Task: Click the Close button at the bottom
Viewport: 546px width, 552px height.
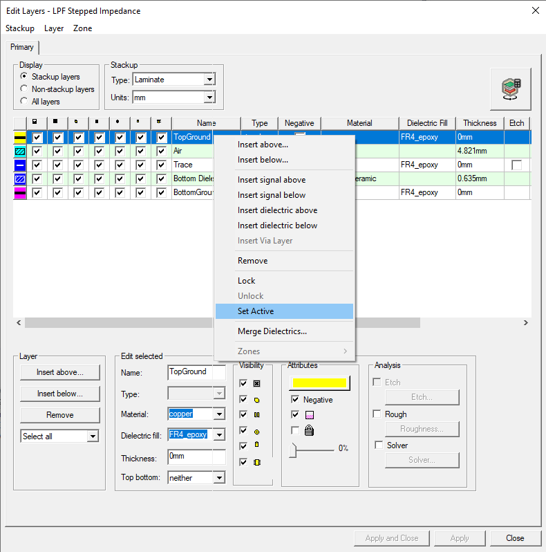Action: point(515,538)
